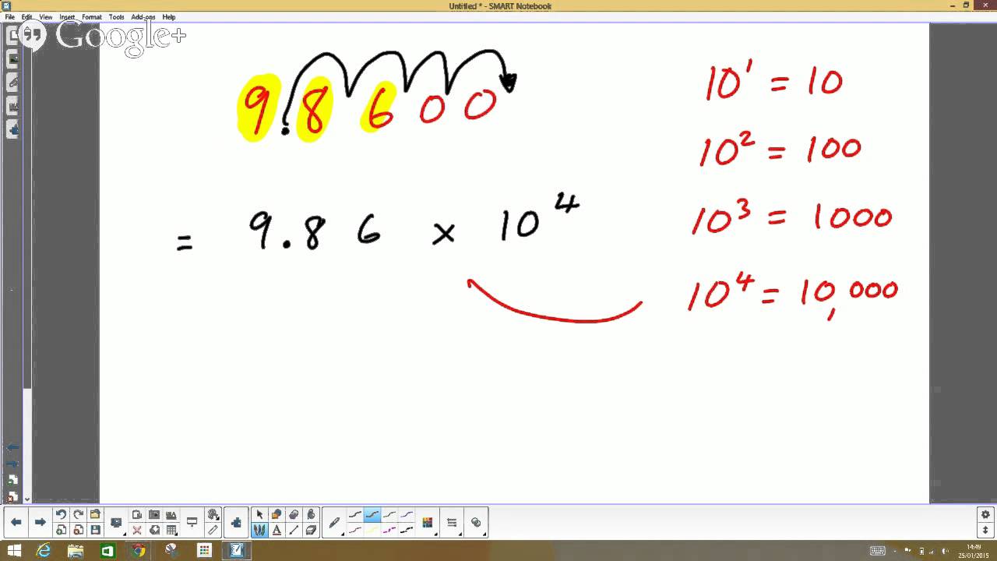Viewport: 997px width, 561px height.
Task: Open the line thickness options
Action: tap(452, 522)
